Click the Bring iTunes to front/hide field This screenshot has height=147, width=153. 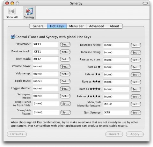tap(46, 104)
